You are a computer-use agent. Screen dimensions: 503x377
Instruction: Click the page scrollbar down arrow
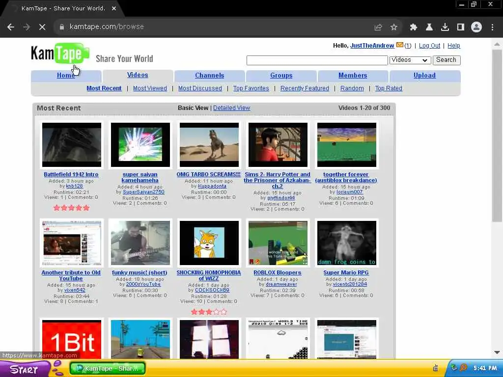coord(497,352)
